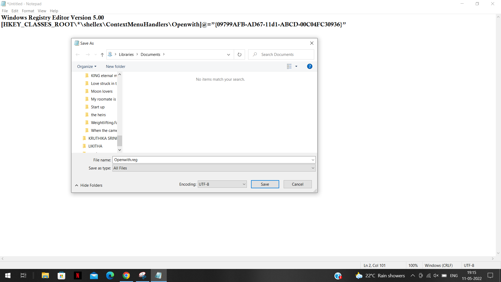501x282 pixels.
Task: Select the Moon lovers folder
Action: (102, 91)
